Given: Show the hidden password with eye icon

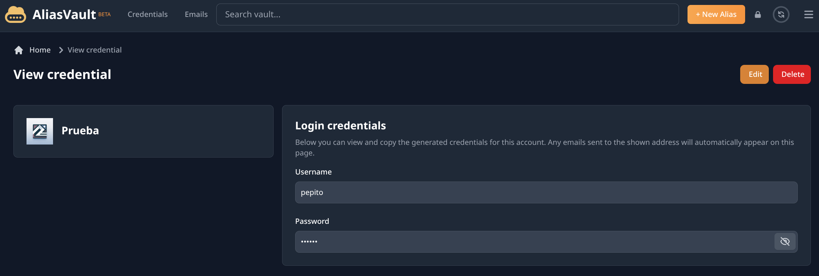Looking at the screenshot, I should [x=785, y=241].
